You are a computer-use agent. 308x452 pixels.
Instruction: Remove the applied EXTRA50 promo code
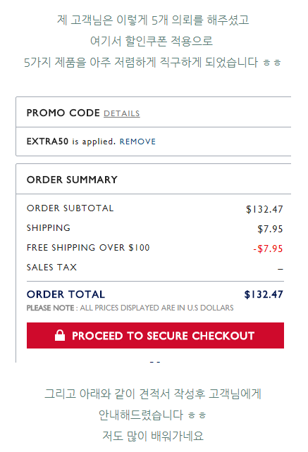pyautogui.click(x=137, y=142)
